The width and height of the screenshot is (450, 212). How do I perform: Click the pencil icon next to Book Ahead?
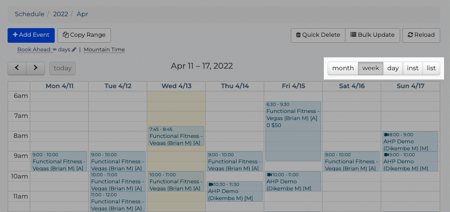click(x=74, y=50)
